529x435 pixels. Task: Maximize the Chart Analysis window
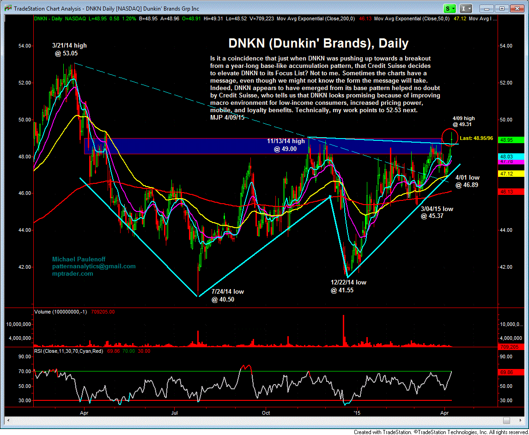point(502,8)
